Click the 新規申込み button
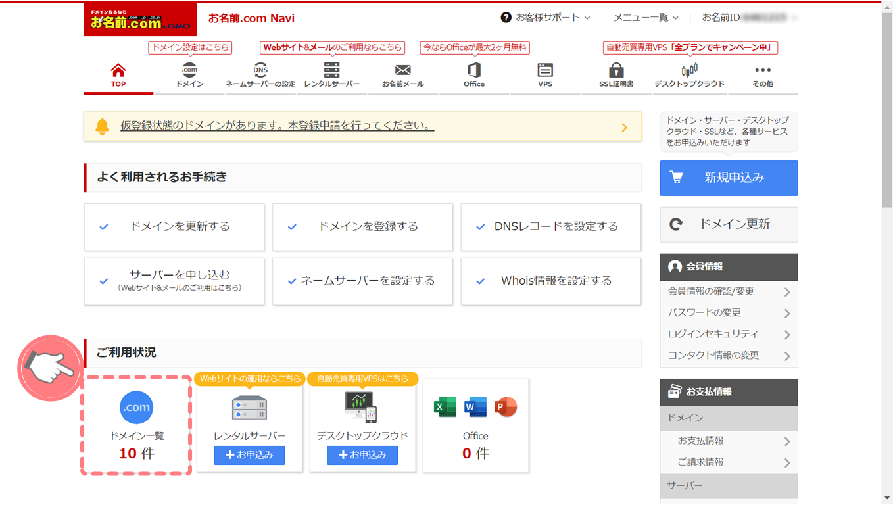The height and width of the screenshot is (505, 893). coord(729,178)
